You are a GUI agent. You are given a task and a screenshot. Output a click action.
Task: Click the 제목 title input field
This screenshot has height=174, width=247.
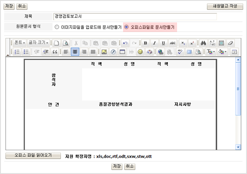point(135,16)
